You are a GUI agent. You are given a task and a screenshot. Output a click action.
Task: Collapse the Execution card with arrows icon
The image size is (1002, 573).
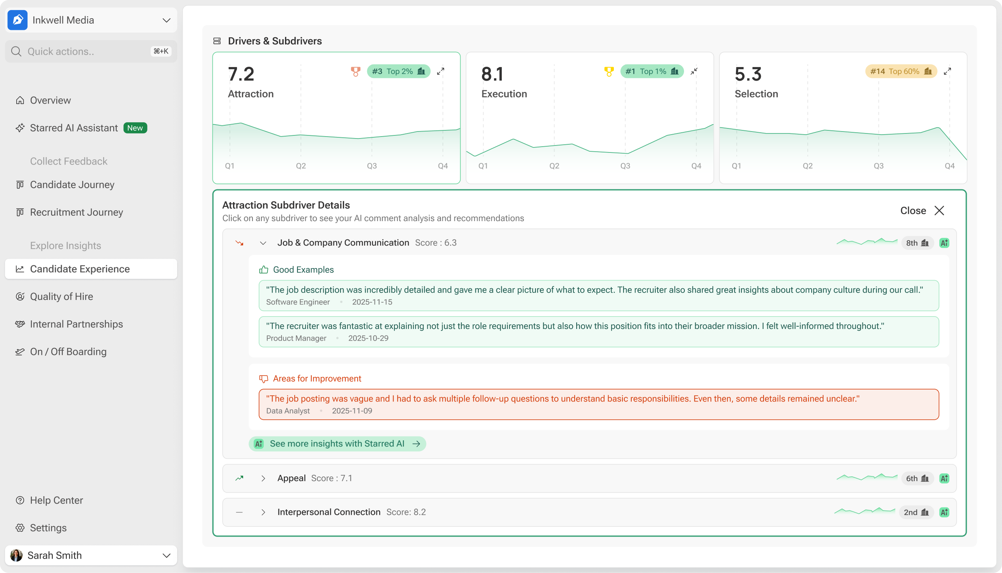coord(694,71)
